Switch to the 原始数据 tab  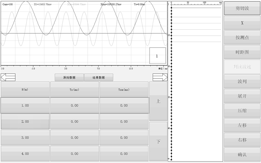point(69,77)
